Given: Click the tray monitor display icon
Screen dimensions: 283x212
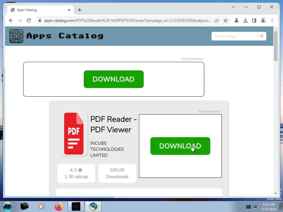Looking at the screenshot, I should pos(248,207).
